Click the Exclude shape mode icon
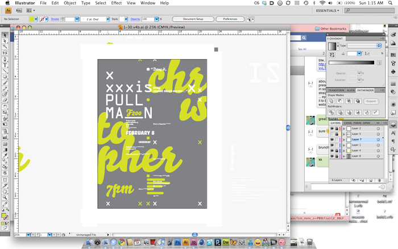This screenshot has width=398, height=249. coord(358,101)
